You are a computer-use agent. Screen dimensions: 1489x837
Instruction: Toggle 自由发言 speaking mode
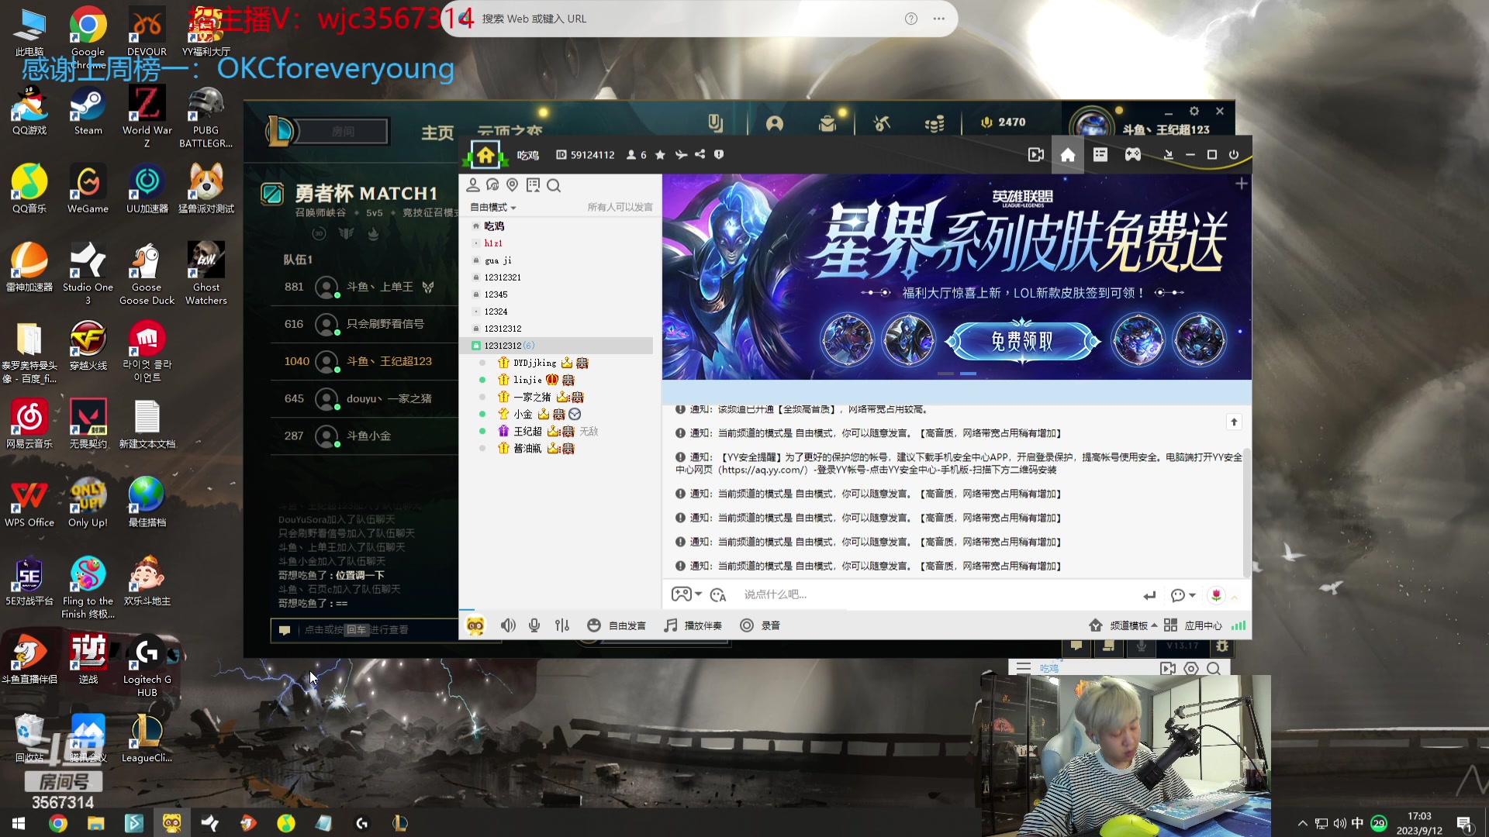(x=617, y=625)
